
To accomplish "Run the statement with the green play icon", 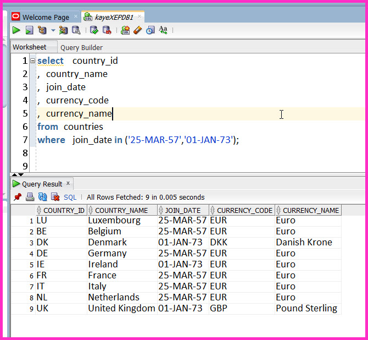I will click(x=16, y=30).
